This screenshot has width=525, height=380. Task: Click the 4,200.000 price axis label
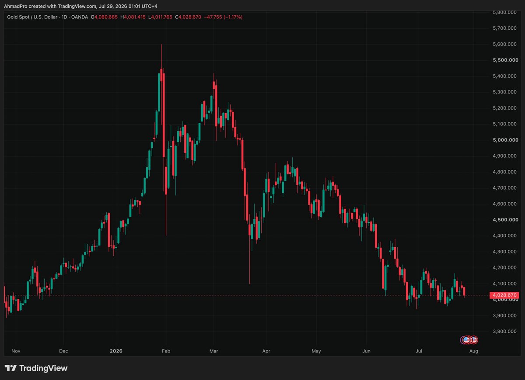[x=505, y=267]
